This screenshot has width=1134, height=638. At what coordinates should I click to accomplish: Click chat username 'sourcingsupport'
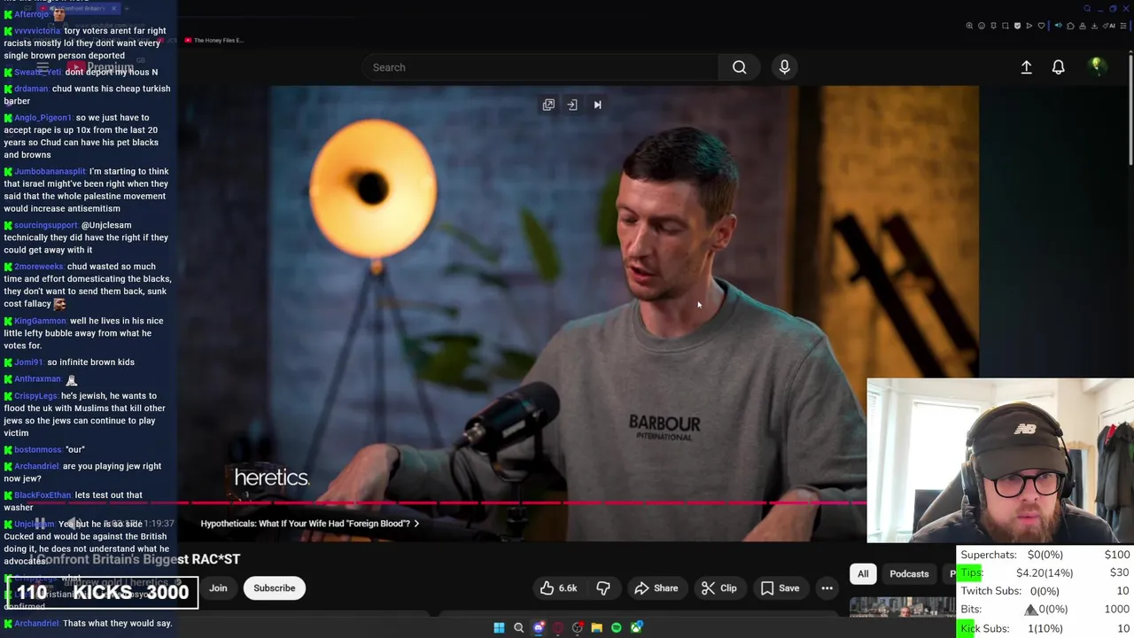(46, 226)
